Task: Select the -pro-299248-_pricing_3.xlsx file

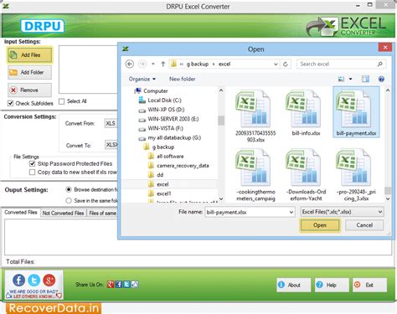Action: (x=356, y=174)
